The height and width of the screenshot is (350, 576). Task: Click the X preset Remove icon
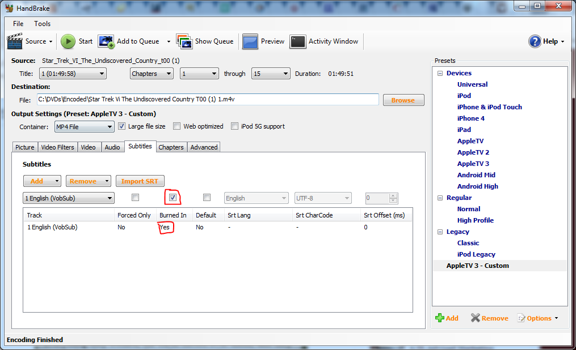476,318
